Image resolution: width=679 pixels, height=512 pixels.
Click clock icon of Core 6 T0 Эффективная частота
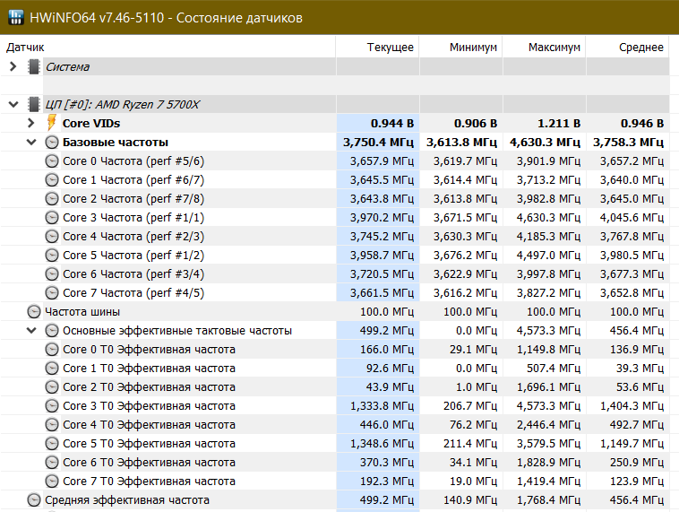52,463
